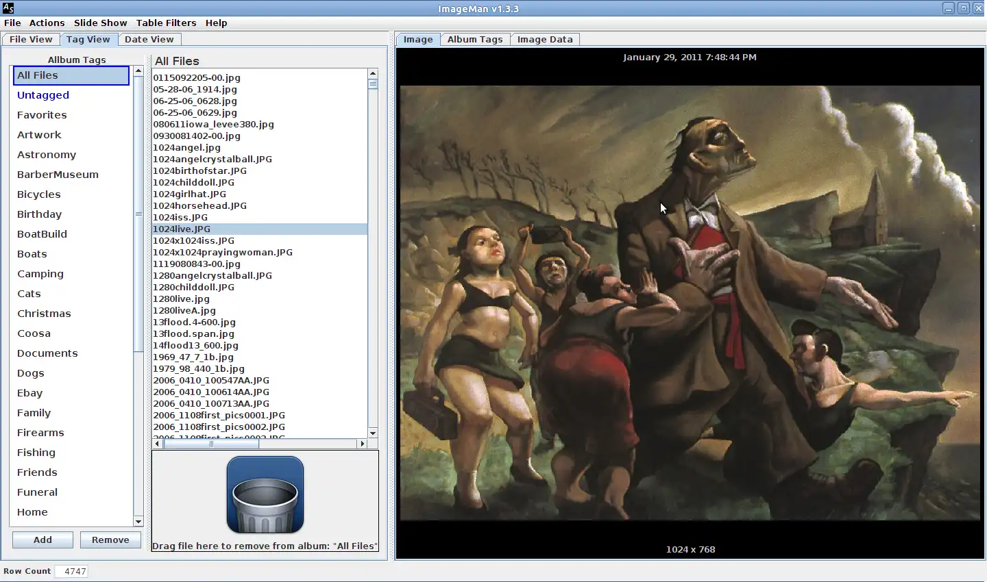
Task: Click the file list horizontal scrollbar thumb
Action: pos(211,444)
